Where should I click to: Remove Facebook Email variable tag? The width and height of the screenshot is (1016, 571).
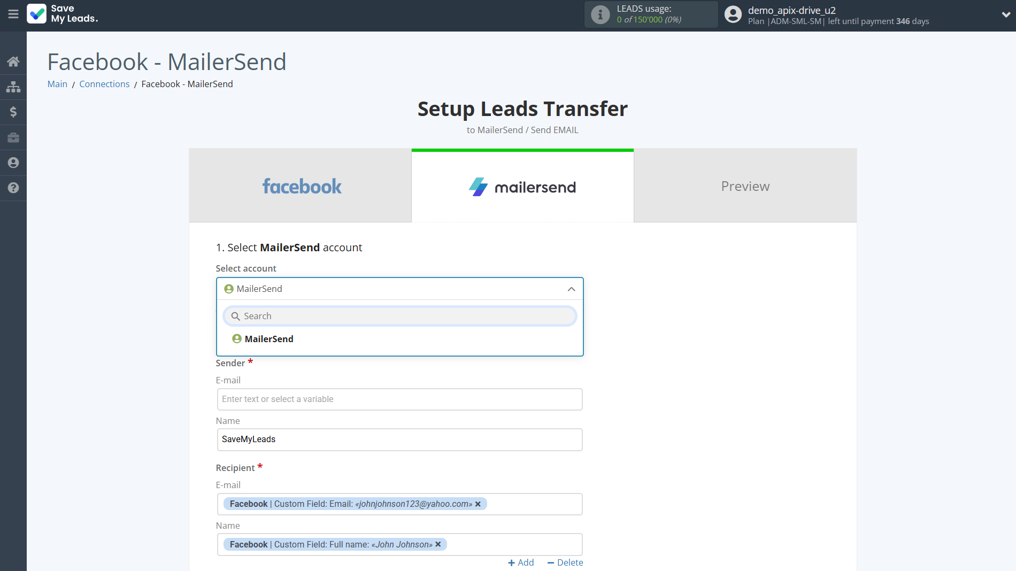click(x=478, y=504)
